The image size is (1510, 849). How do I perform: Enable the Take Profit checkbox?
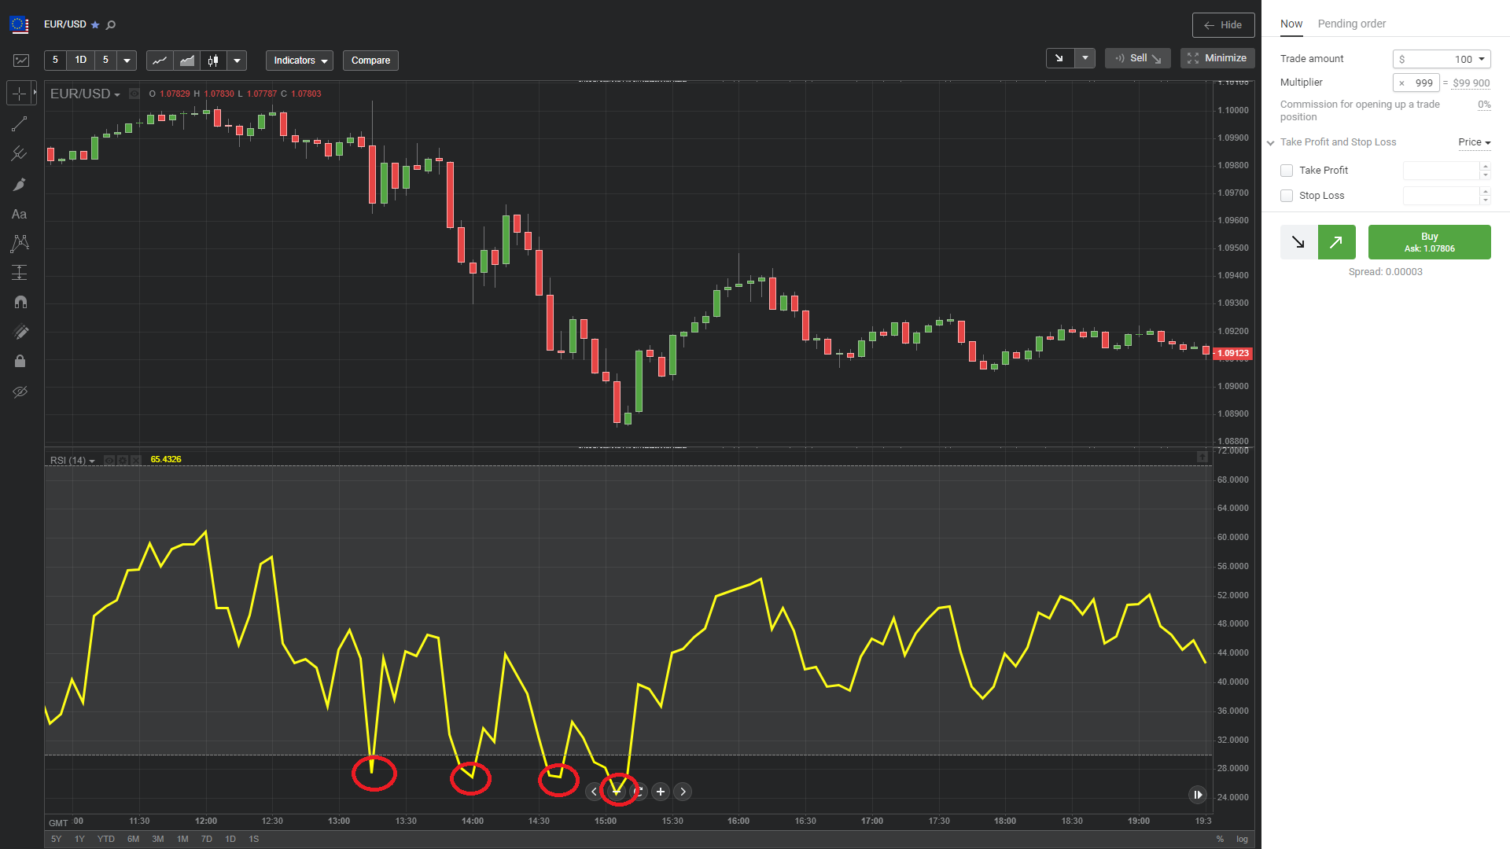point(1287,171)
